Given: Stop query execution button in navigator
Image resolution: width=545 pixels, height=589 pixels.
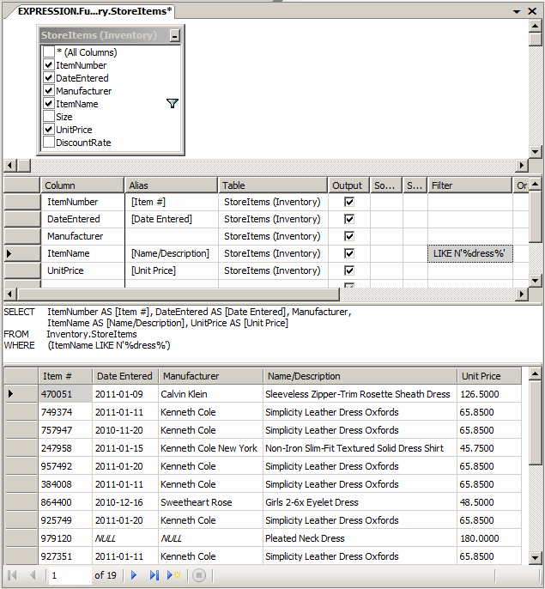Looking at the screenshot, I should 199,574.
